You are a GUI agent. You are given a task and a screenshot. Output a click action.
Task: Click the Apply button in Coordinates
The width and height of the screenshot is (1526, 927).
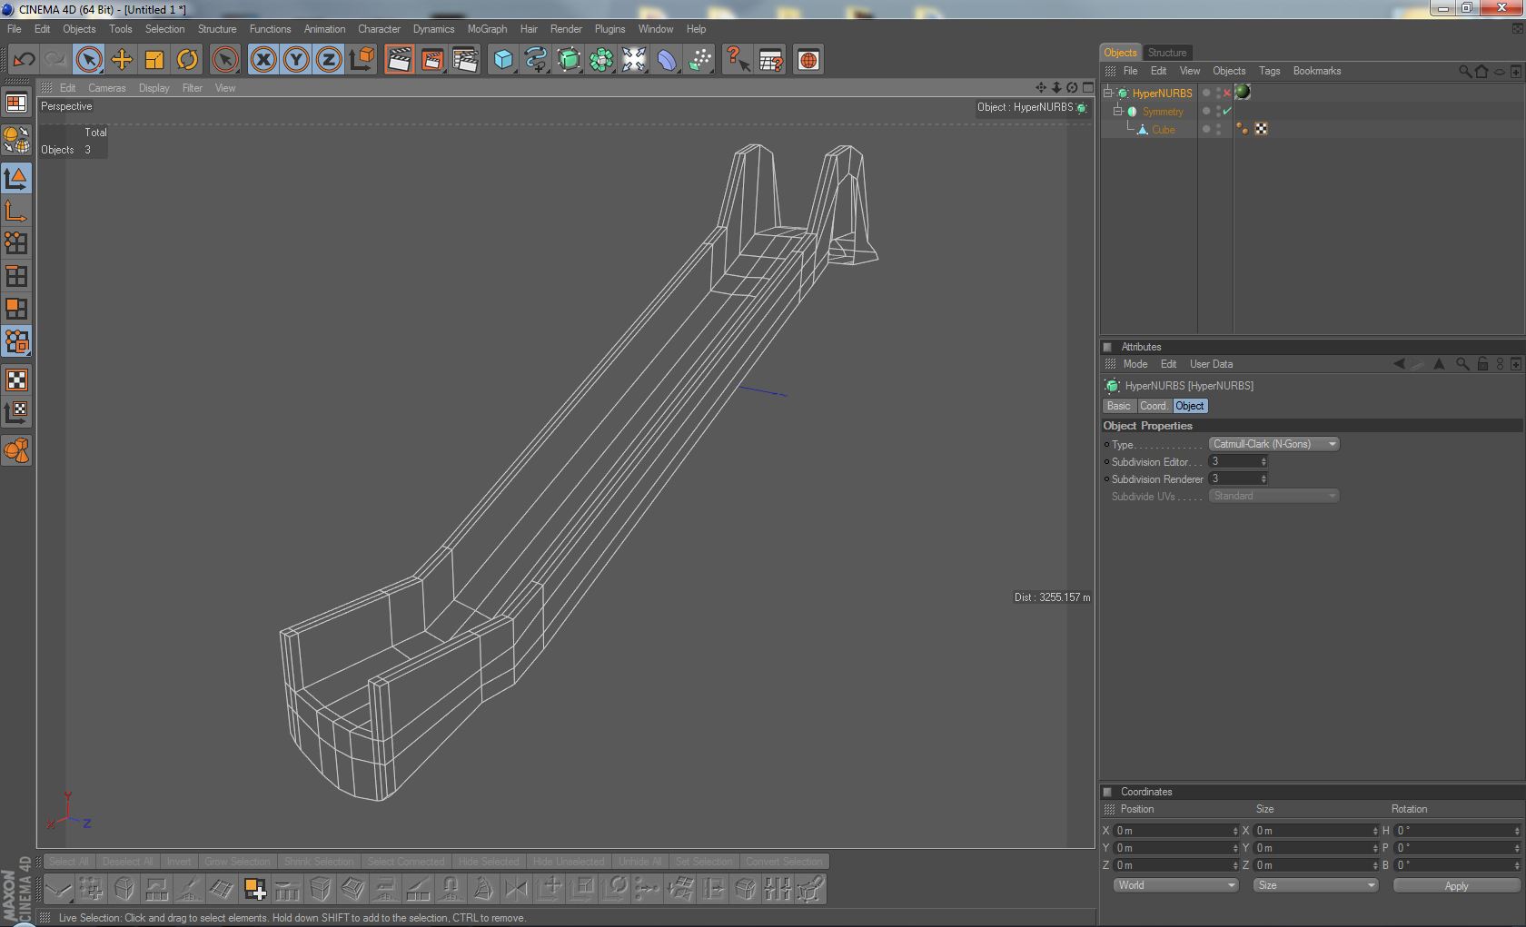tap(1455, 885)
